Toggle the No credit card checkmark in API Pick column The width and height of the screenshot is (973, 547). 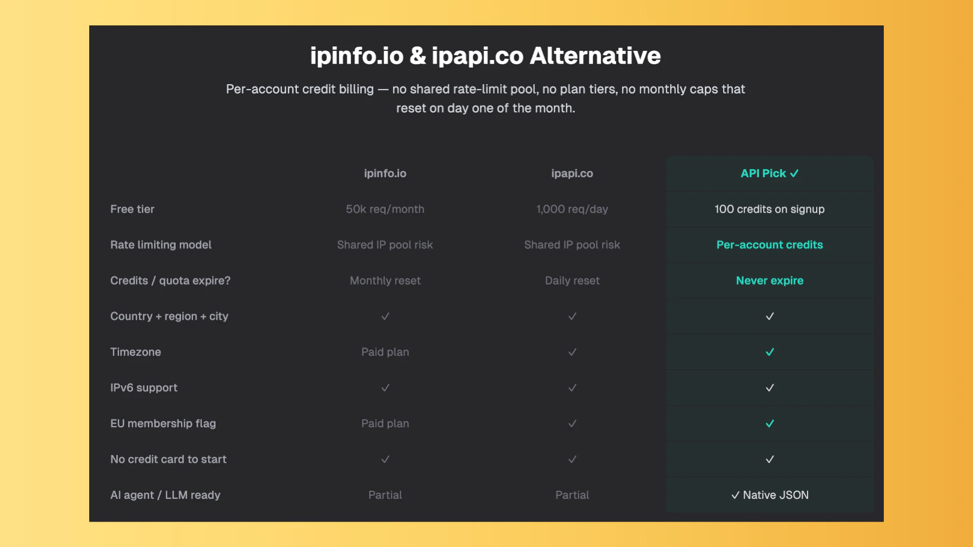(770, 459)
